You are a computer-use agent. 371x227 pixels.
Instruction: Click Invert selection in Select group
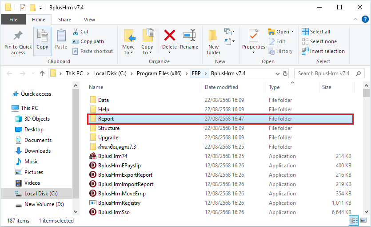(x=323, y=51)
